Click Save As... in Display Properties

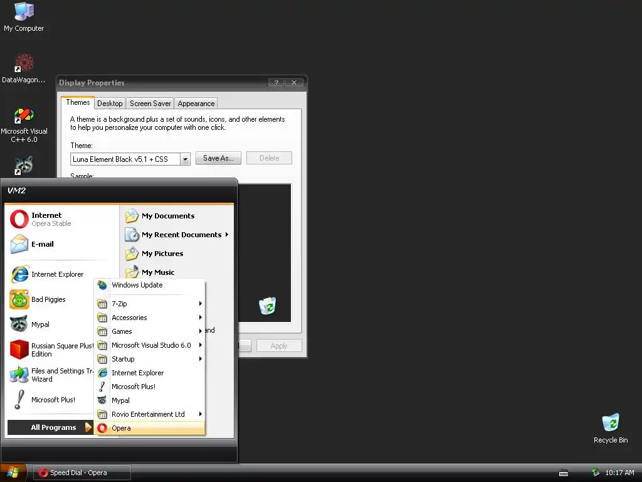tap(218, 158)
